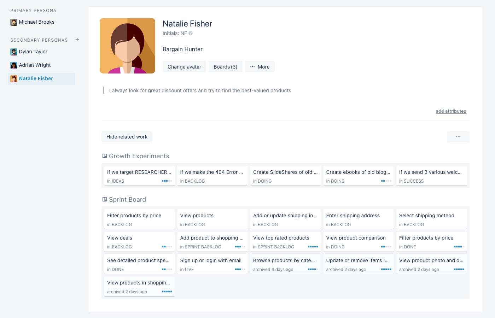Open 'Update or remove items i...' card
The width and height of the screenshot is (495, 318).
[358, 264]
